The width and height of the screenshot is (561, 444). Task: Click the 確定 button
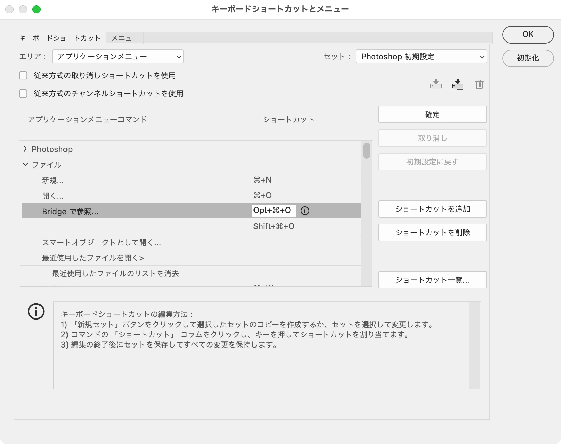point(432,114)
